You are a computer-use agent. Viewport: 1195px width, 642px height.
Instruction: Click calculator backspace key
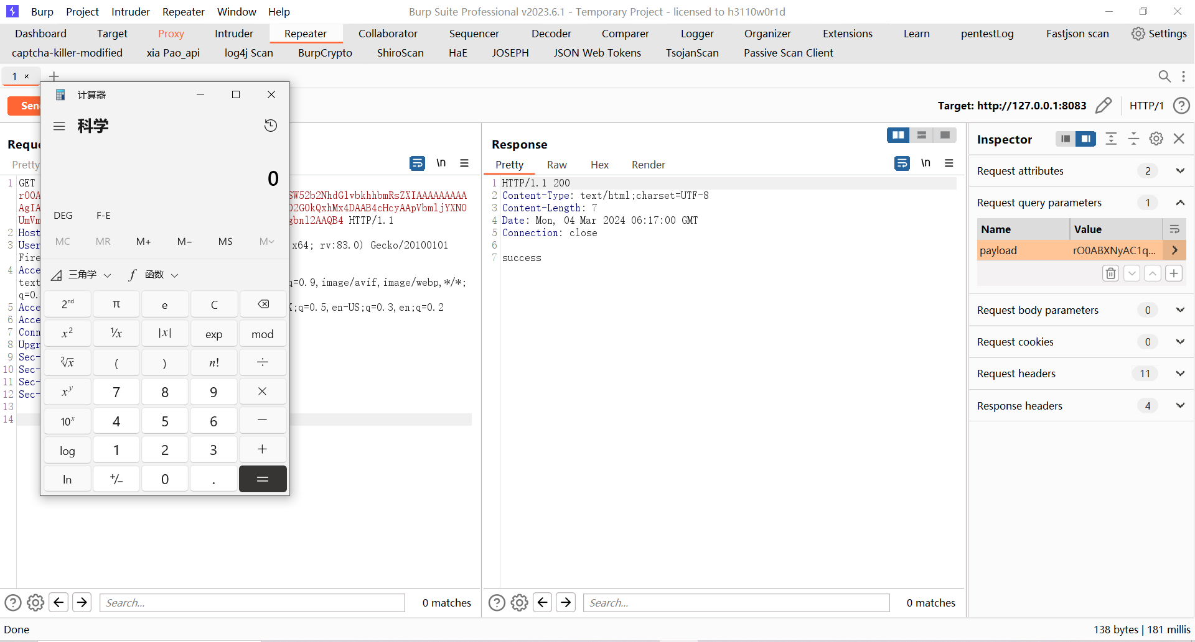[263, 304]
